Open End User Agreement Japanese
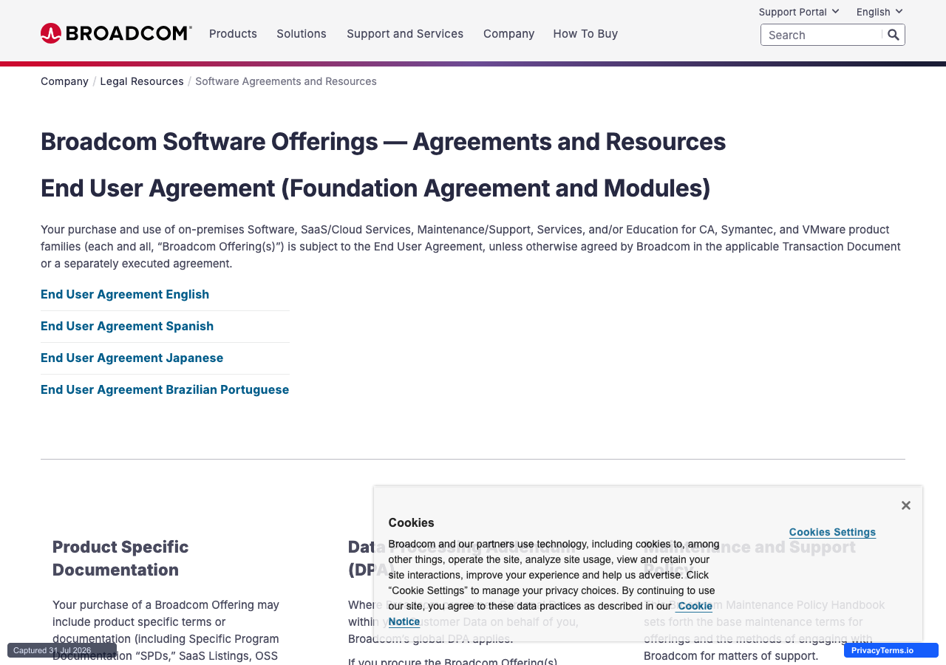946x665 pixels. pyautogui.click(x=132, y=358)
